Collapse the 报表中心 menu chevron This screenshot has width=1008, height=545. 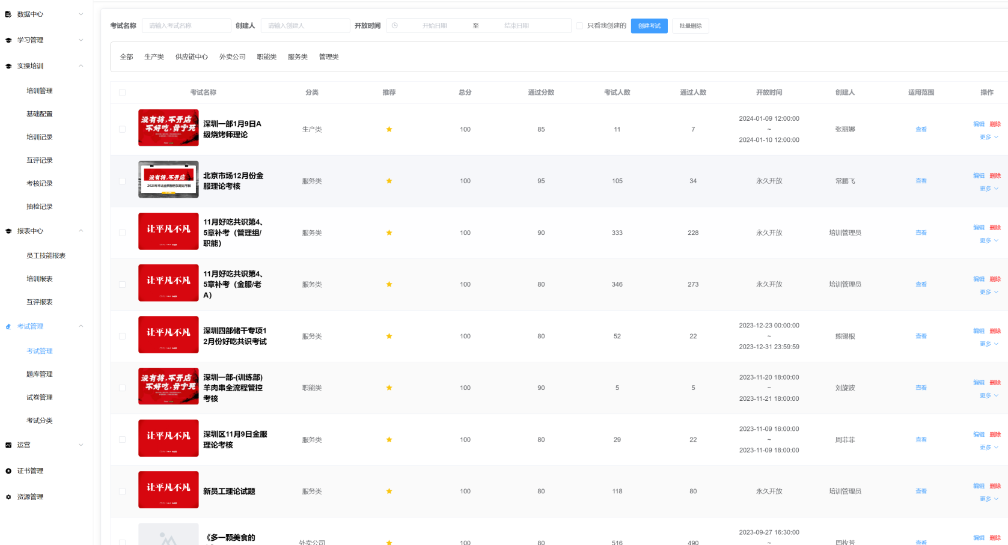tap(81, 231)
